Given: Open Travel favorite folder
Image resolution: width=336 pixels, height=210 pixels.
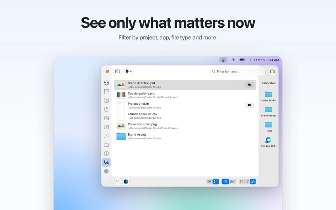Looking at the screenshot, I should (269, 127).
